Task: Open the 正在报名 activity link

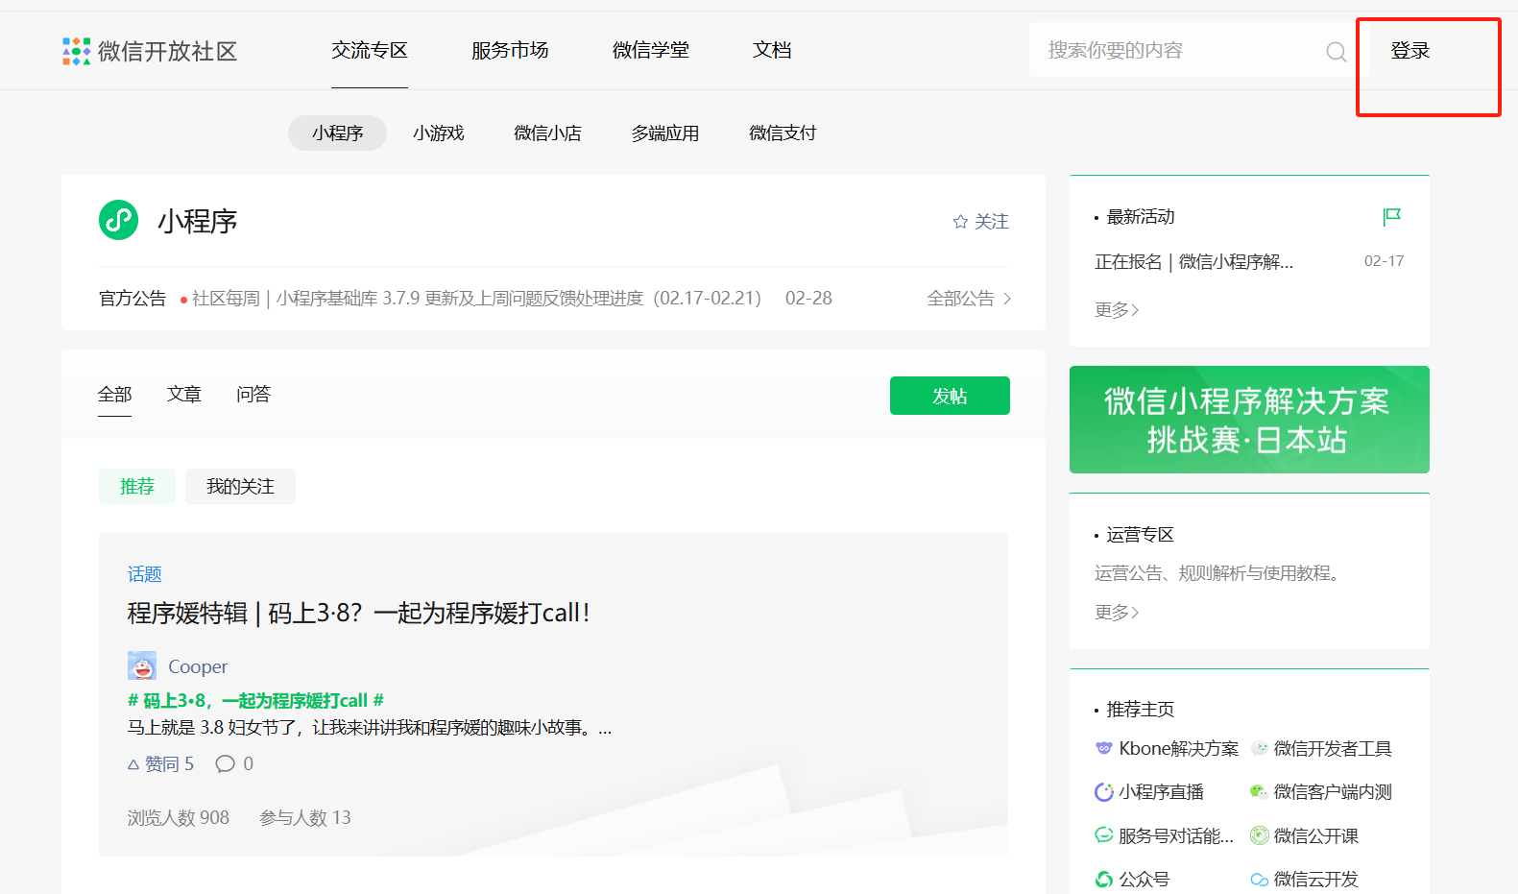Action: click(1193, 261)
